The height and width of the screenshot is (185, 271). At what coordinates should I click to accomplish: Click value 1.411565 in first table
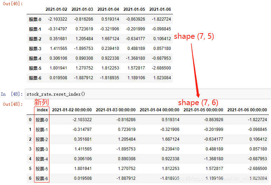(59, 49)
